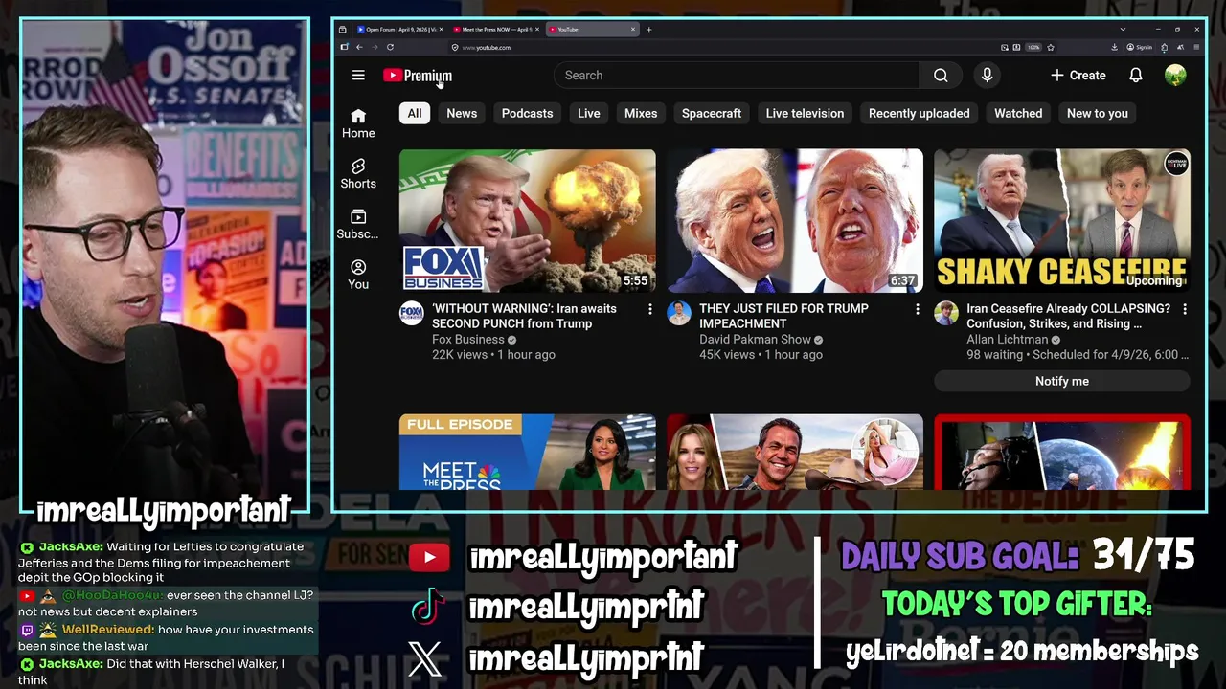Click Sign in in browser toolbar
Image resolution: width=1226 pixels, height=689 pixels.
pos(1139,47)
